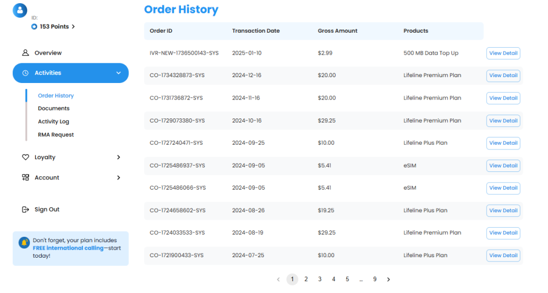Viewport: 548px width, 293px height.
Task: View Detail for order CO-1724033533-SYS
Action: click(503, 233)
